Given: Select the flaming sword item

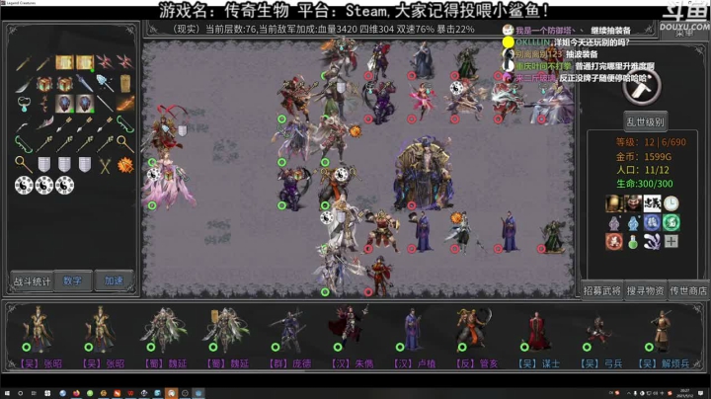Looking at the screenshot, I should (x=125, y=104).
